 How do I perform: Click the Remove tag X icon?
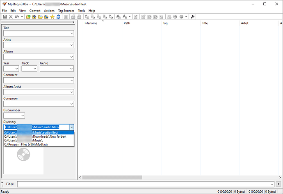coord(11,17)
